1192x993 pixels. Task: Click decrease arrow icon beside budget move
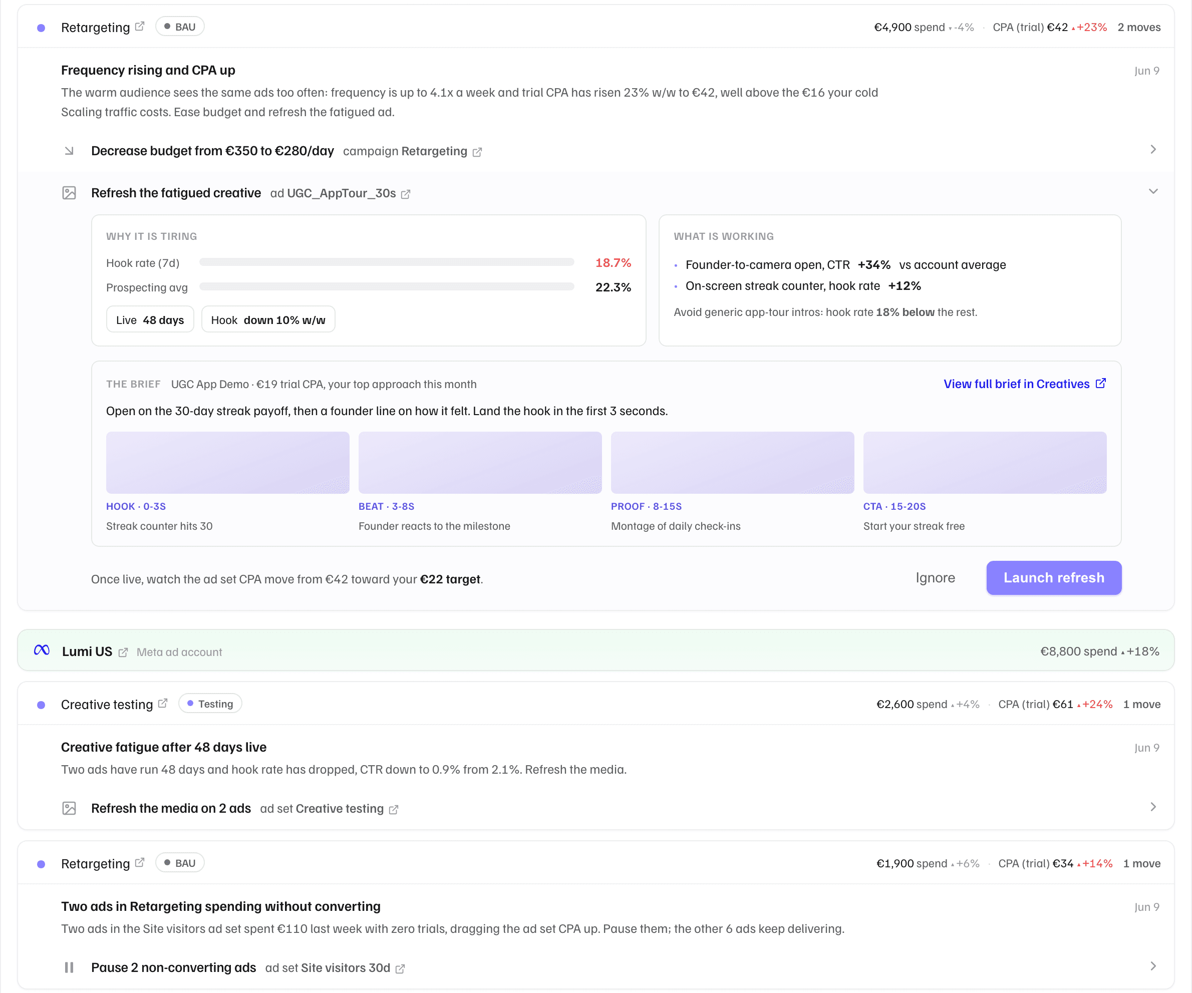[x=69, y=151]
